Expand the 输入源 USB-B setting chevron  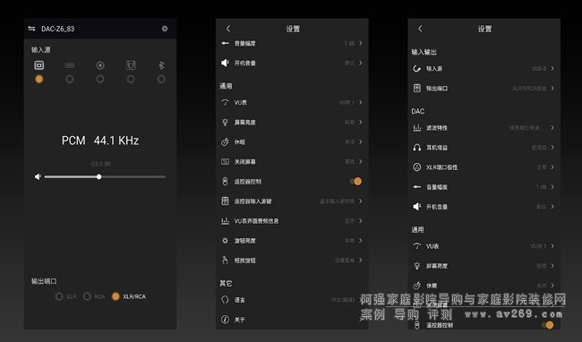click(552, 68)
